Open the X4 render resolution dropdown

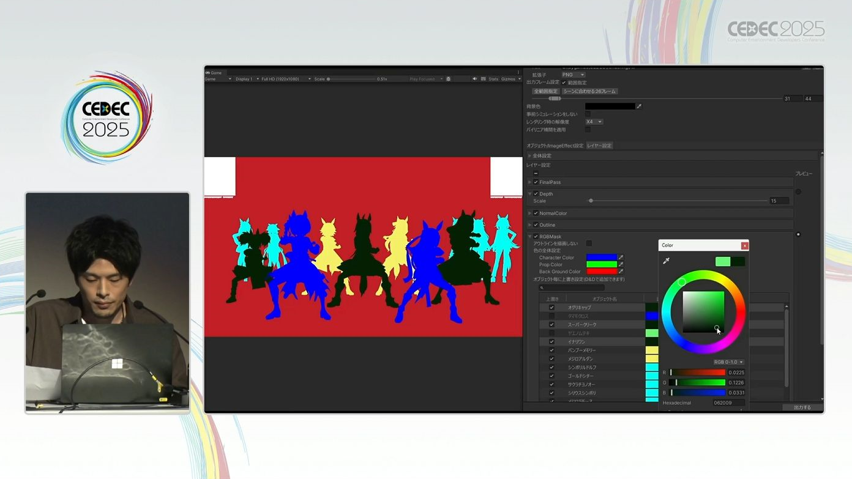pos(594,122)
